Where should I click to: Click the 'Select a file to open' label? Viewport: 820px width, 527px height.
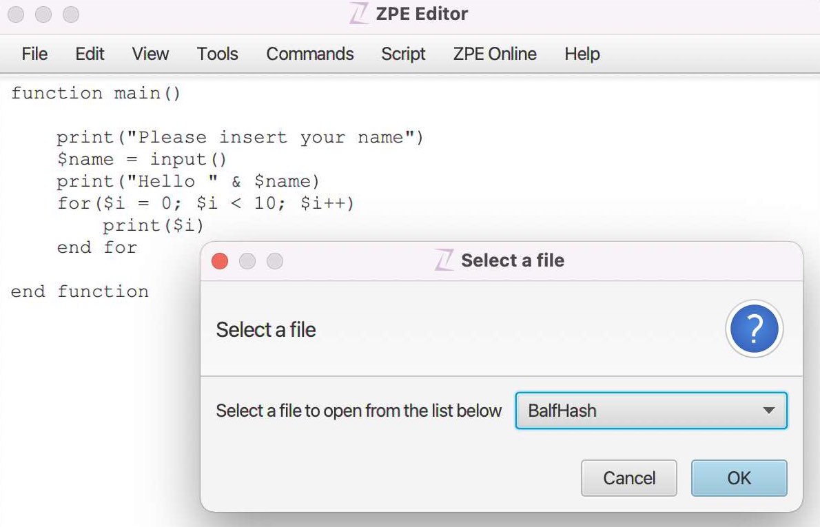click(x=359, y=411)
